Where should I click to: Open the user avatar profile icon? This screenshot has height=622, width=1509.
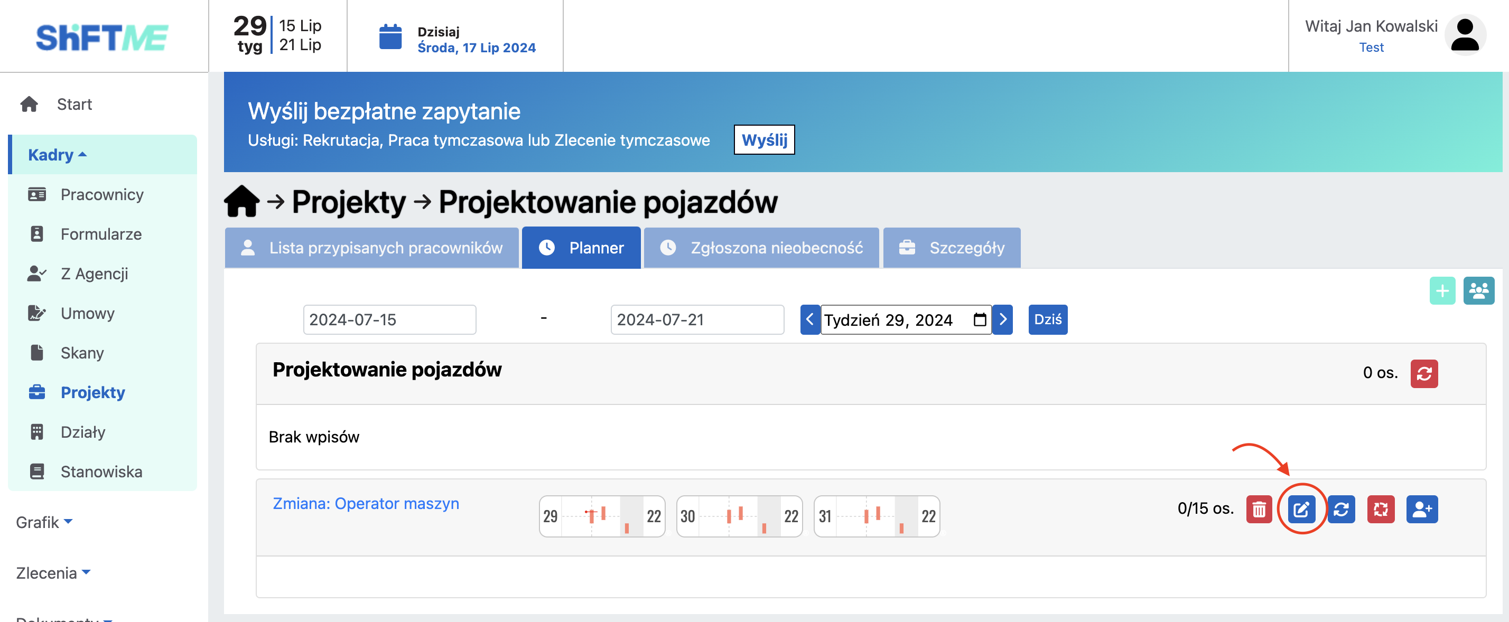[x=1465, y=35]
